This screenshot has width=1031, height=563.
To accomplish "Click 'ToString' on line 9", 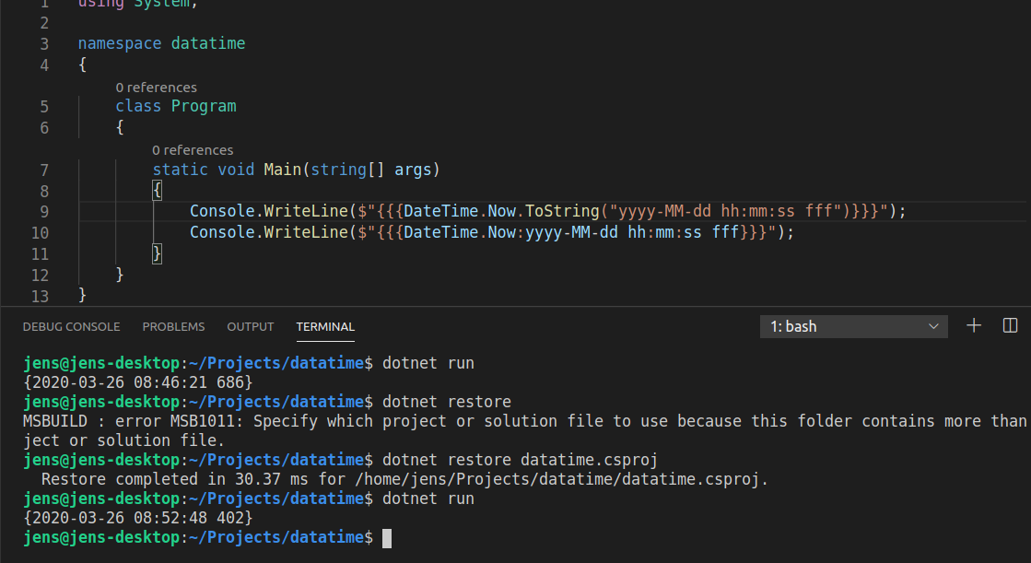I will pos(562,211).
